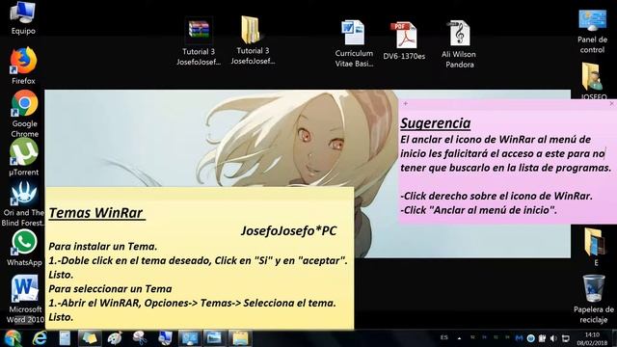Add a new note with pink note's plus
617x347 pixels.
point(405,103)
